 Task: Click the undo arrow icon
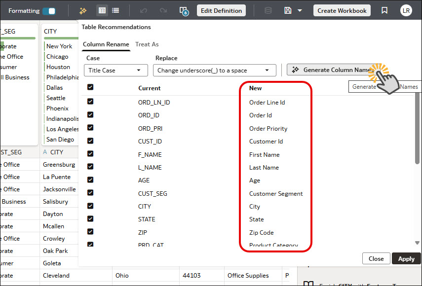[144, 10]
